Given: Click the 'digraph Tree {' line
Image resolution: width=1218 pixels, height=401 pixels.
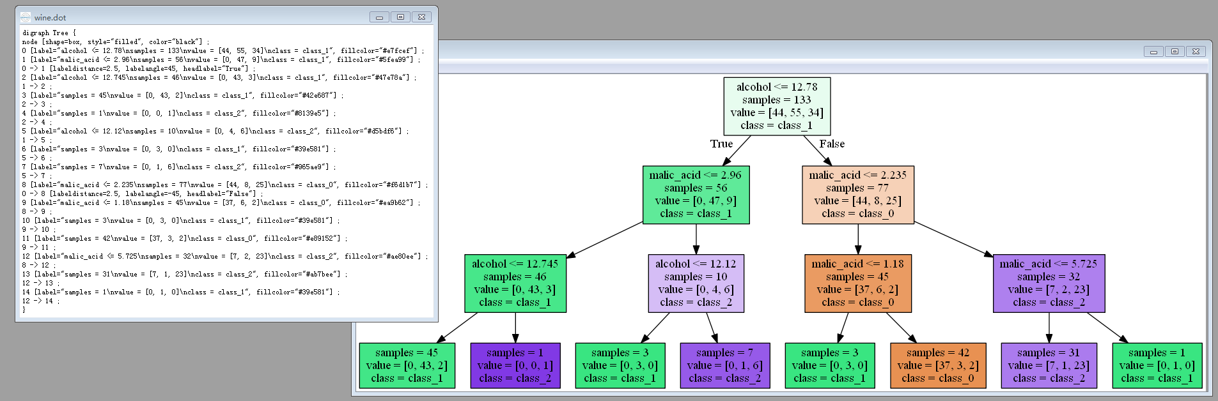Looking at the screenshot, I should 49,33.
